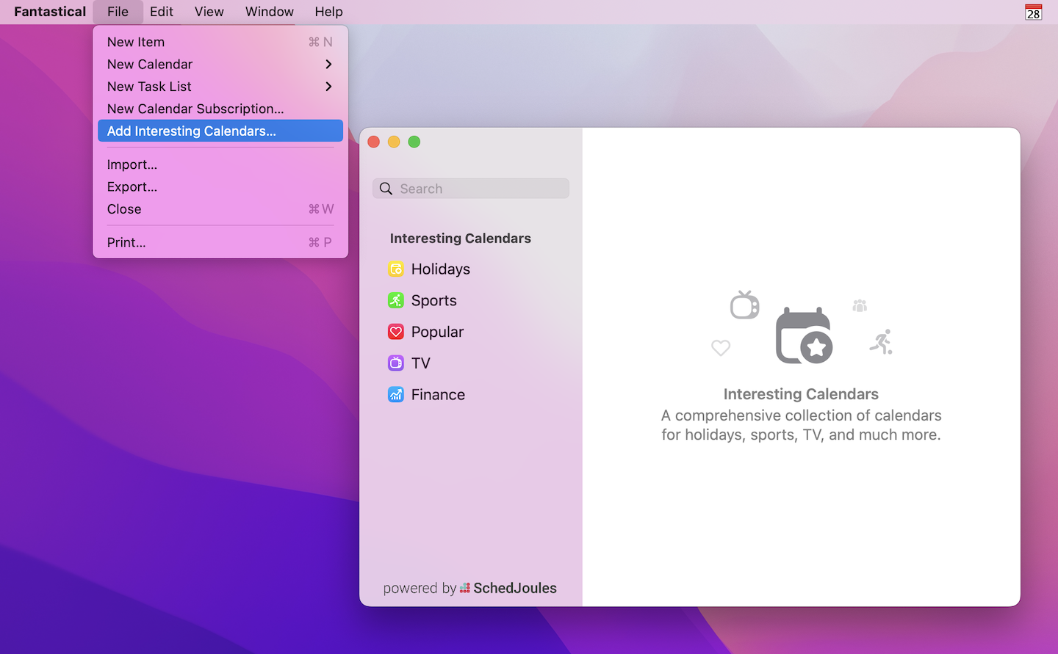The width and height of the screenshot is (1058, 654).
Task: Click the green Sports runner icon
Action: 396,300
